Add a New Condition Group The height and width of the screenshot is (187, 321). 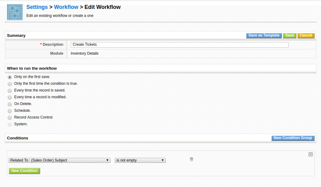(292, 138)
